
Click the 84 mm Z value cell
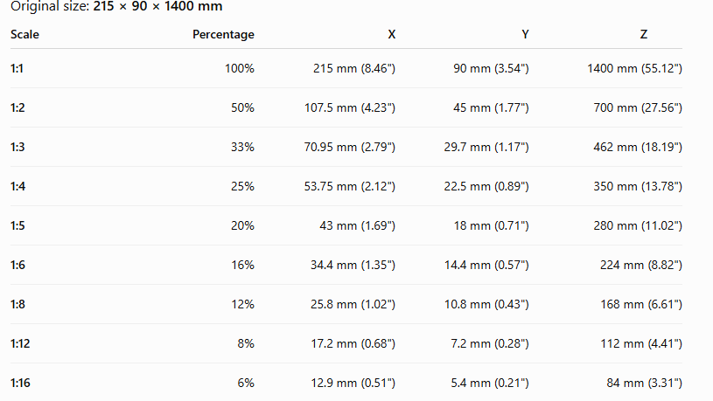[x=644, y=383]
